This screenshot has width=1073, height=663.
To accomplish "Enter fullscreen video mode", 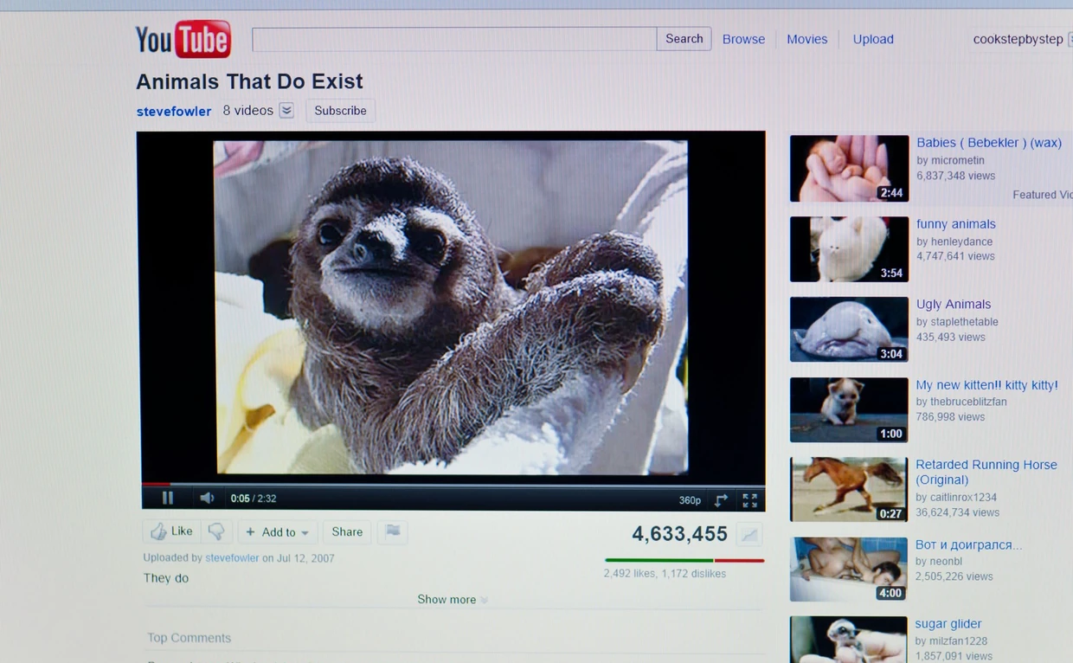I will tap(749, 500).
